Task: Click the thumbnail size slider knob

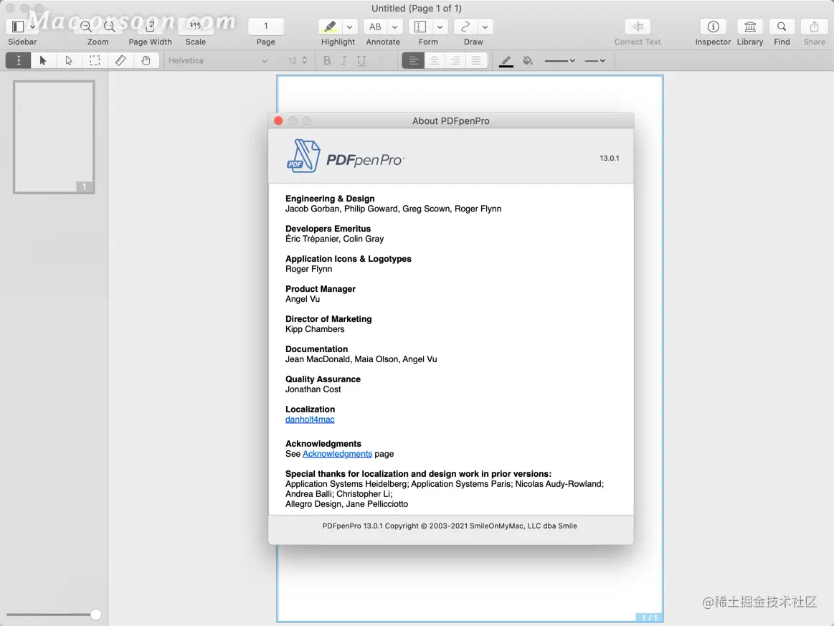Action: (96, 615)
